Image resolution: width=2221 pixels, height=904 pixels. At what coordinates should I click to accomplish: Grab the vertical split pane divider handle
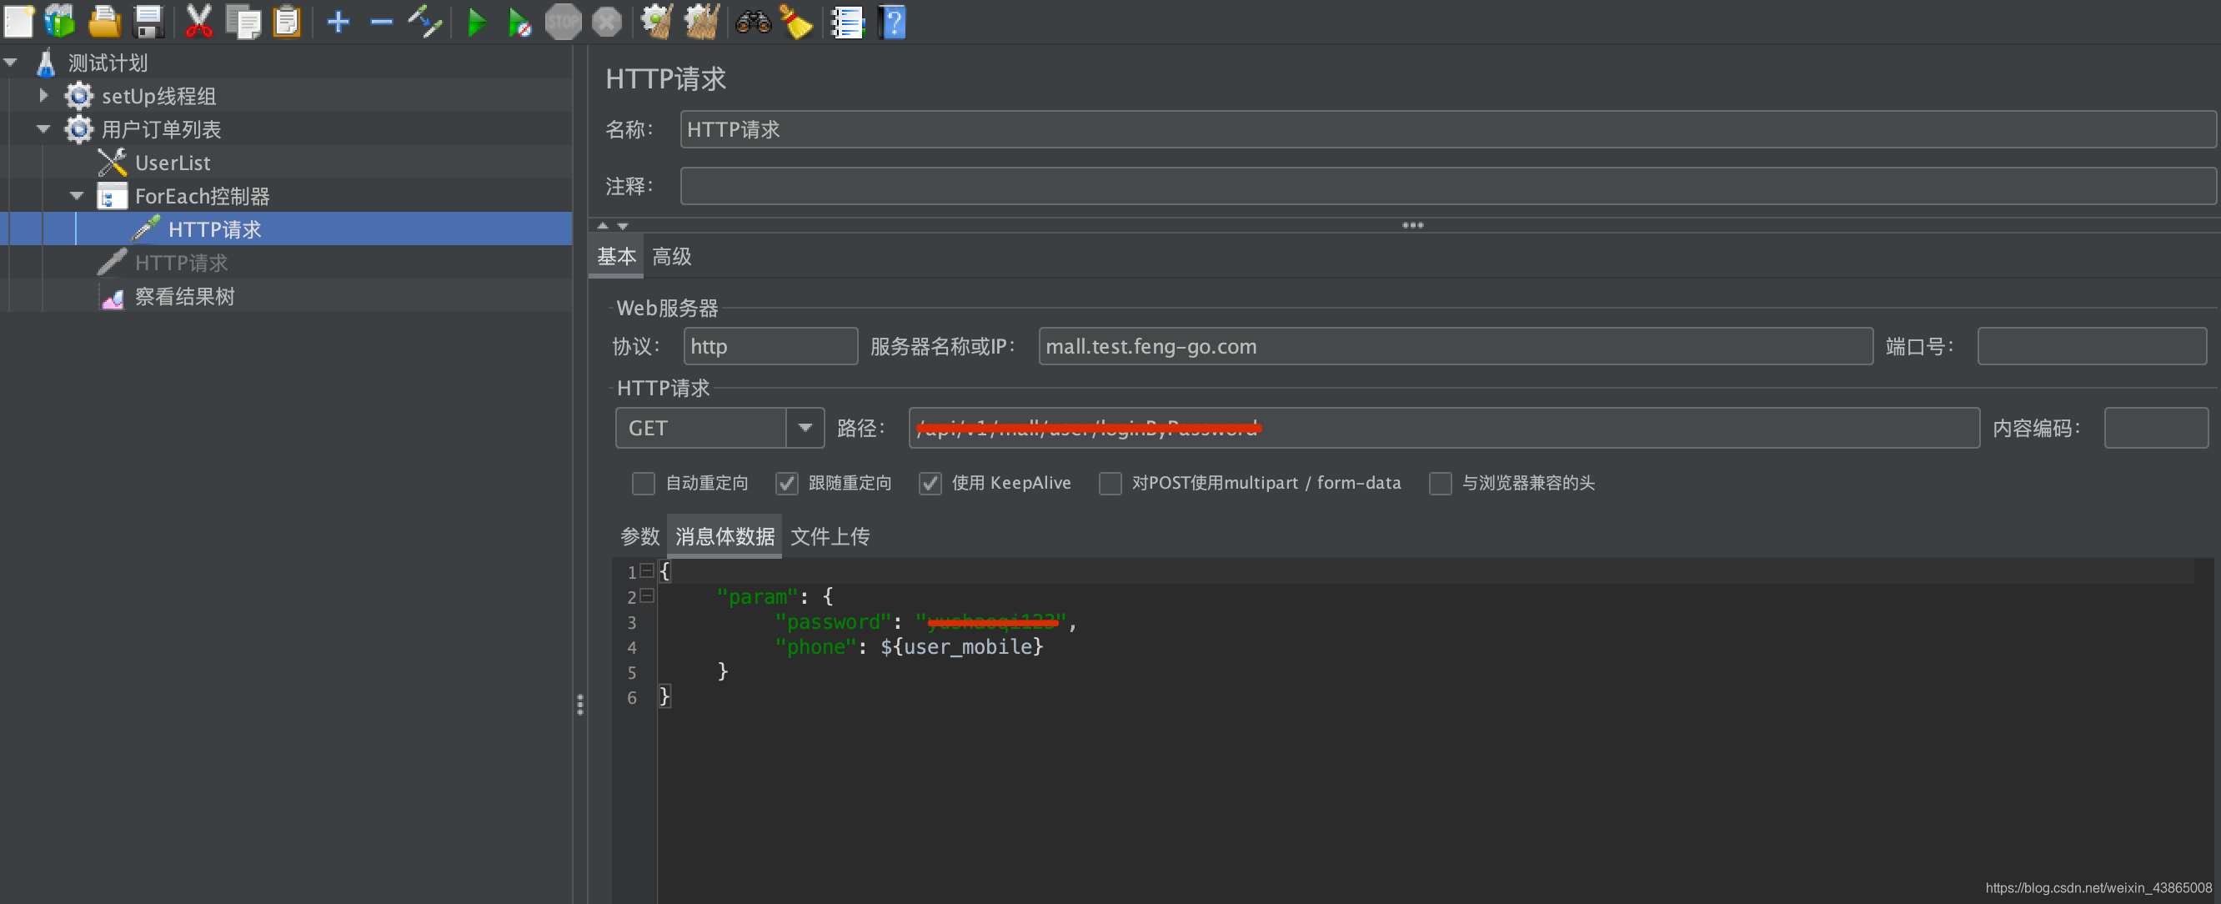[579, 705]
